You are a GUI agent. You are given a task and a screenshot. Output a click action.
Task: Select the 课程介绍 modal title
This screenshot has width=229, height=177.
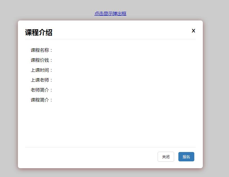coord(38,32)
